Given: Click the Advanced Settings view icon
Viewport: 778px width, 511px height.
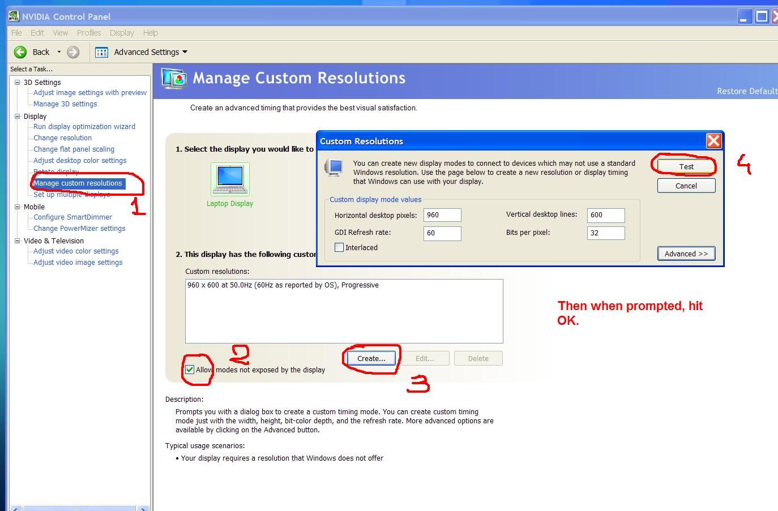Looking at the screenshot, I should pos(102,52).
